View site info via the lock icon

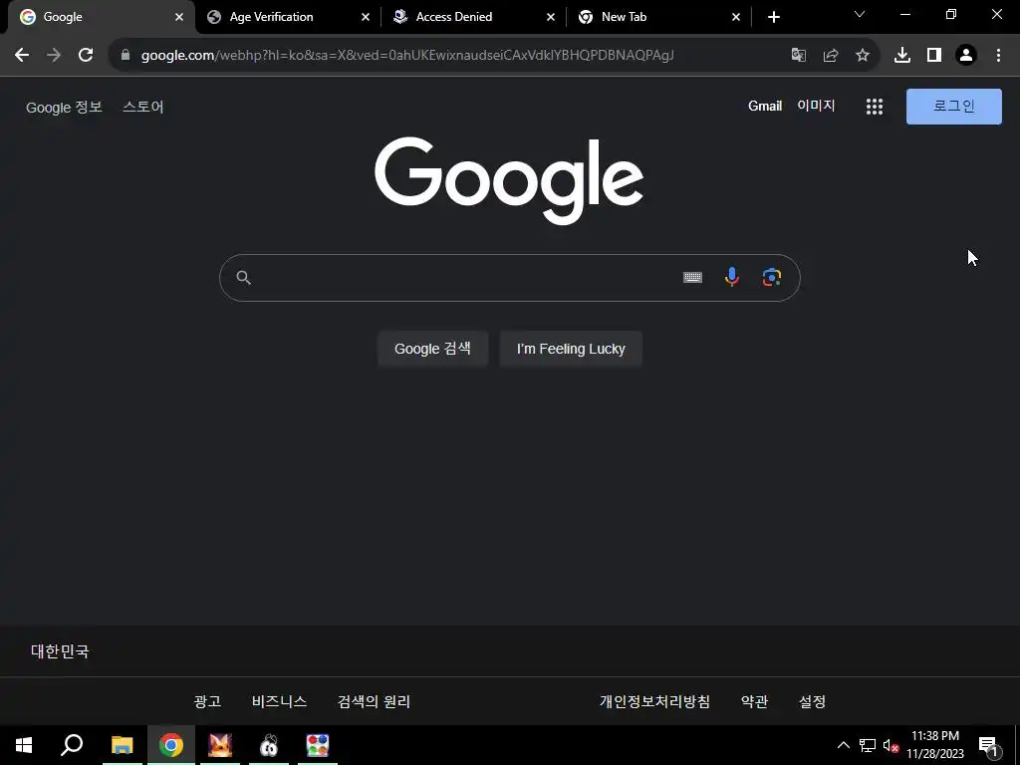point(126,56)
